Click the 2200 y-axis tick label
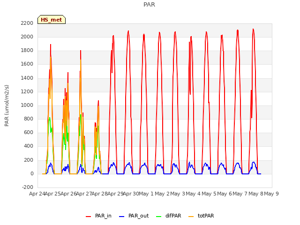The height and width of the screenshot is (225, 300). point(27,23)
